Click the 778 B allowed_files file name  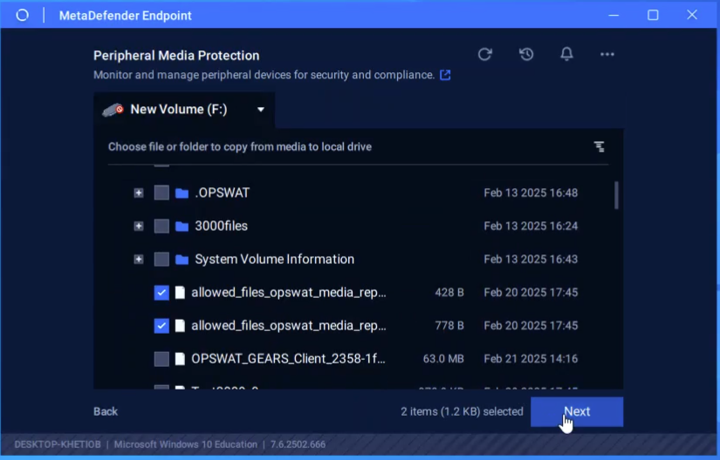click(x=289, y=326)
